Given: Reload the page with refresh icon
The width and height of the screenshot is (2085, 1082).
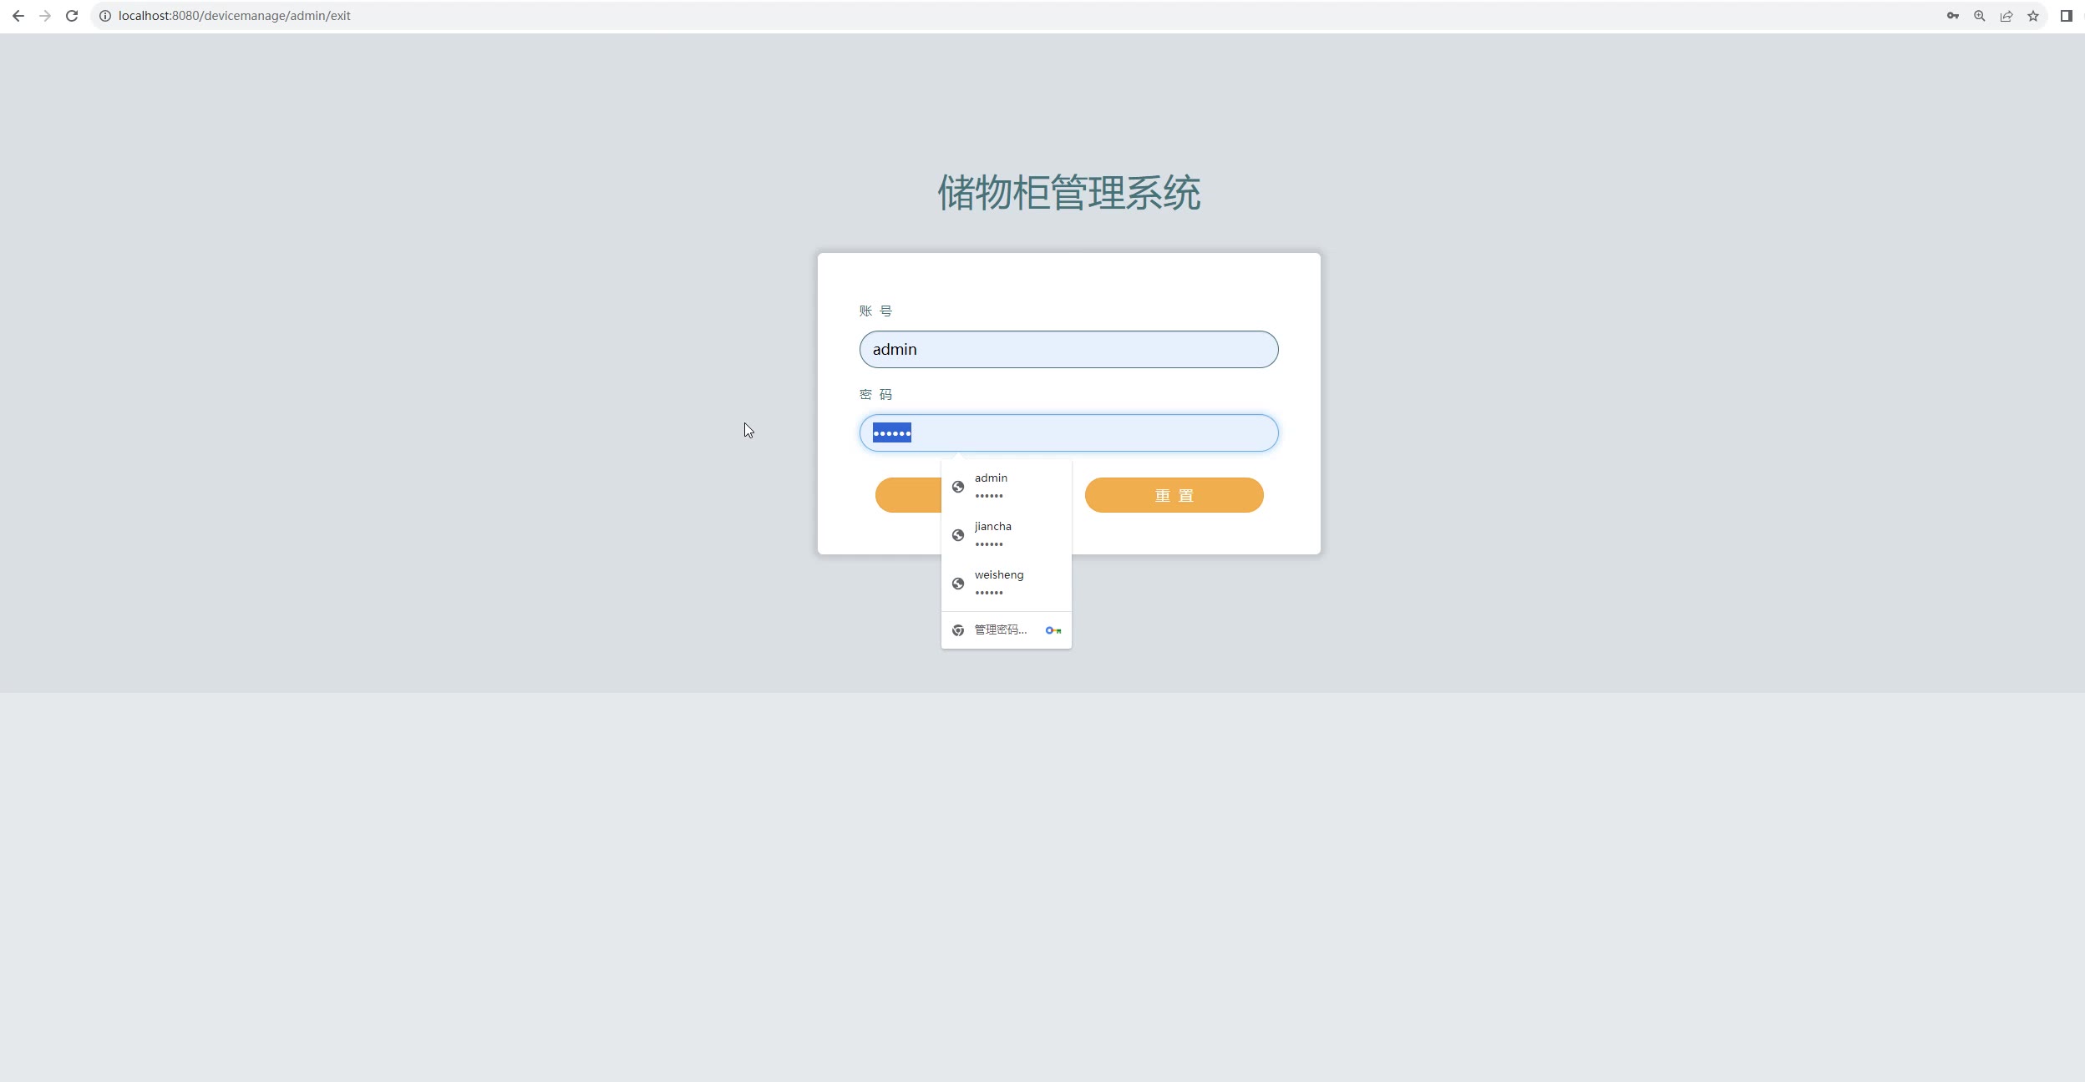Looking at the screenshot, I should [x=72, y=16].
